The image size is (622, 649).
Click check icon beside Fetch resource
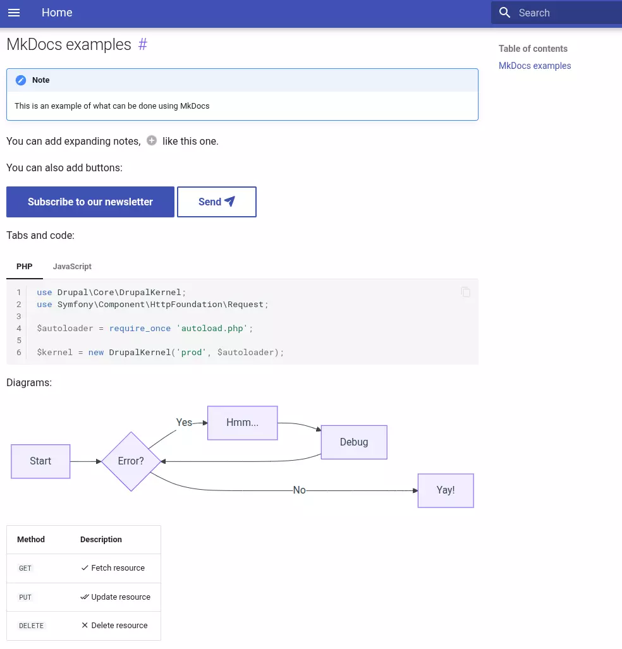(85, 568)
